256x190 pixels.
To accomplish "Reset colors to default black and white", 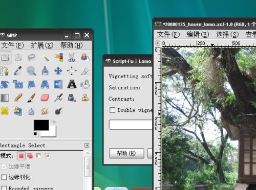I will (36, 134).
